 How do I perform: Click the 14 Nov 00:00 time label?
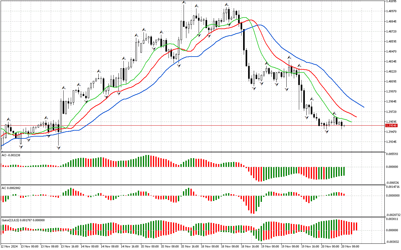90,247
